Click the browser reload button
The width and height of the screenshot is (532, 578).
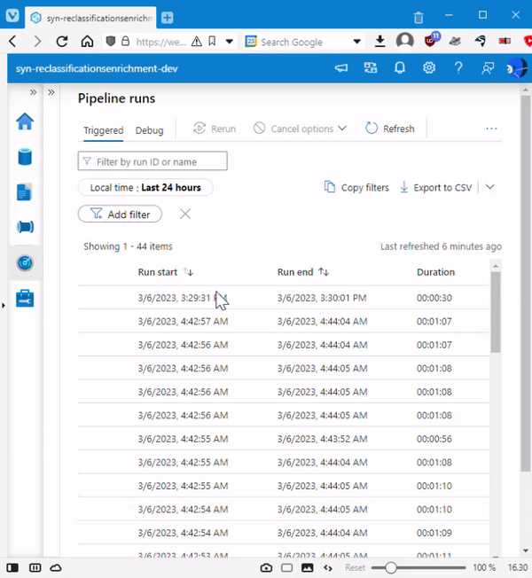(x=62, y=42)
